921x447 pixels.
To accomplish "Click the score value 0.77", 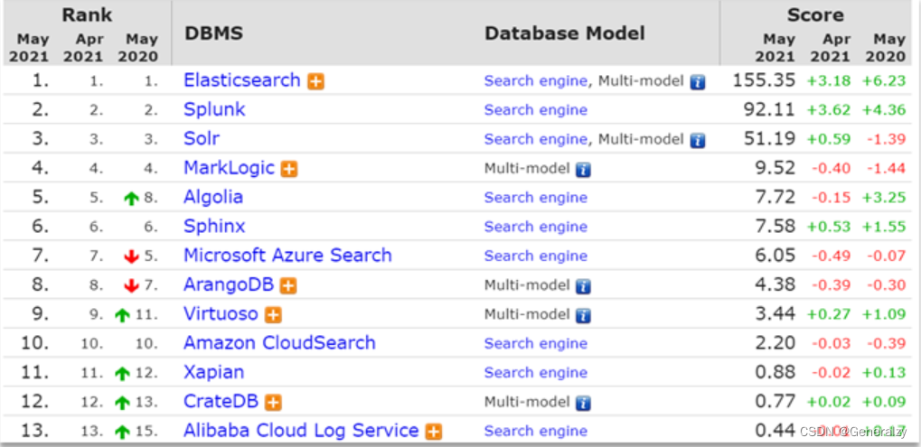I will (775, 402).
